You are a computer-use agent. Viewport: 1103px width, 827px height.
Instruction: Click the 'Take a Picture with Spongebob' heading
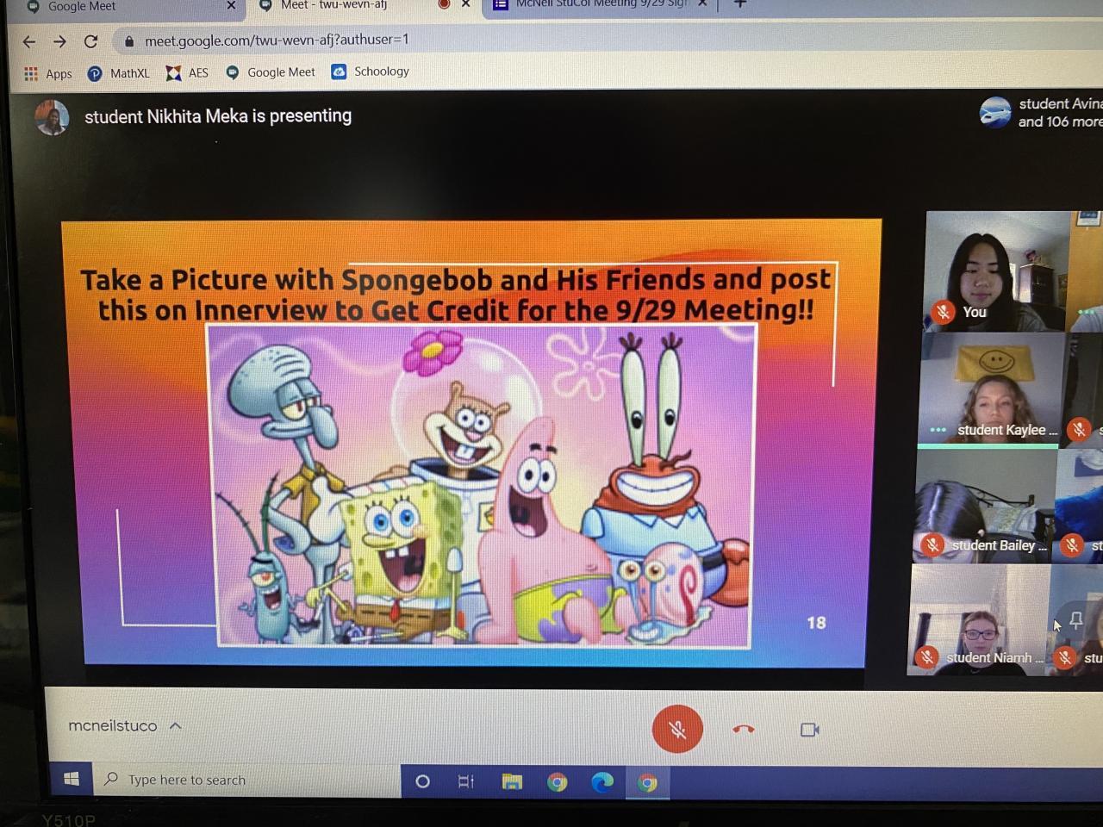[456, 295]
